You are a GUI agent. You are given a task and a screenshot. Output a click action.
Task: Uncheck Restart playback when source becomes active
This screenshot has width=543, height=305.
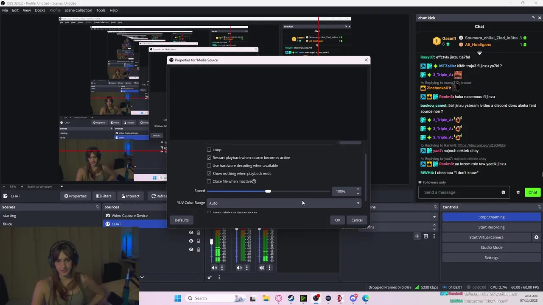click(x=209, y=158)
